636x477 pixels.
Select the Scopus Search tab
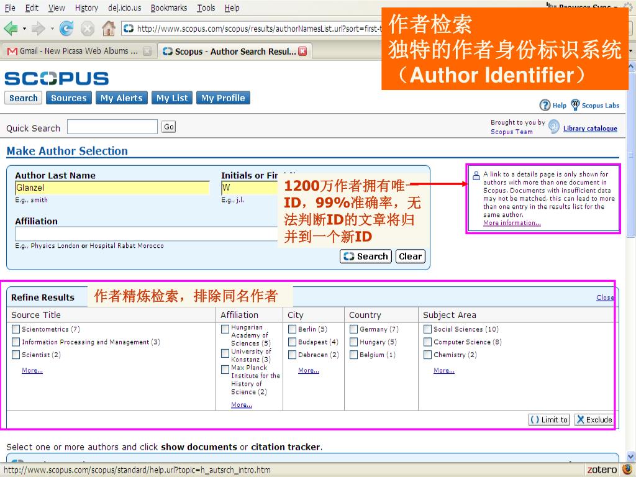(x=23, y=98)
